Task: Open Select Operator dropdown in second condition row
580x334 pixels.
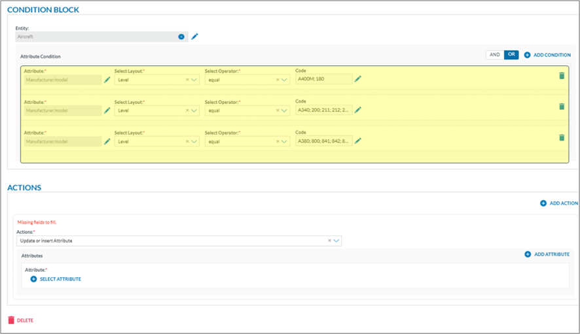Action: click(x=285, y=110)
